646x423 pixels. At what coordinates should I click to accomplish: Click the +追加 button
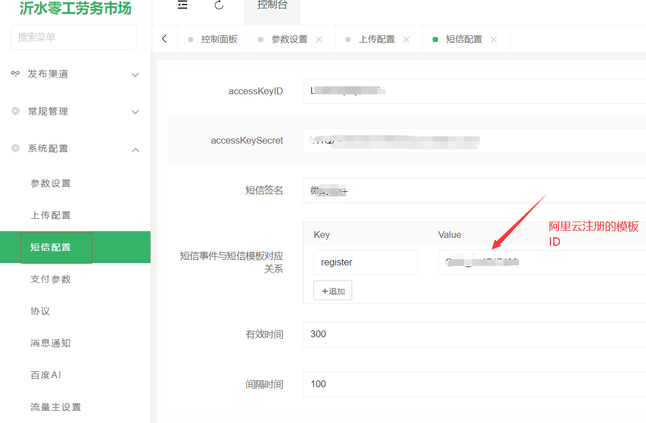333,291
